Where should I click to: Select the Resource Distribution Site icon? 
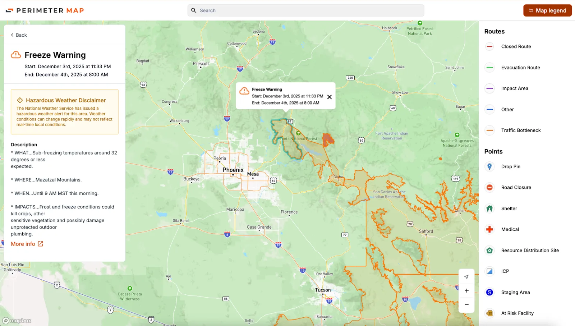[489, 250]
